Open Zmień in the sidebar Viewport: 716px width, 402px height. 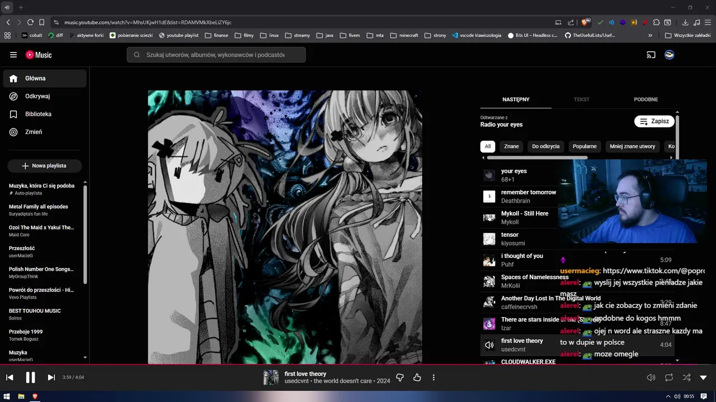45,132
